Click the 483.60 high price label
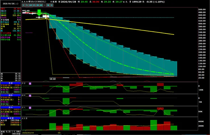This screenshot has height=135, width=210. pos(26,11)
